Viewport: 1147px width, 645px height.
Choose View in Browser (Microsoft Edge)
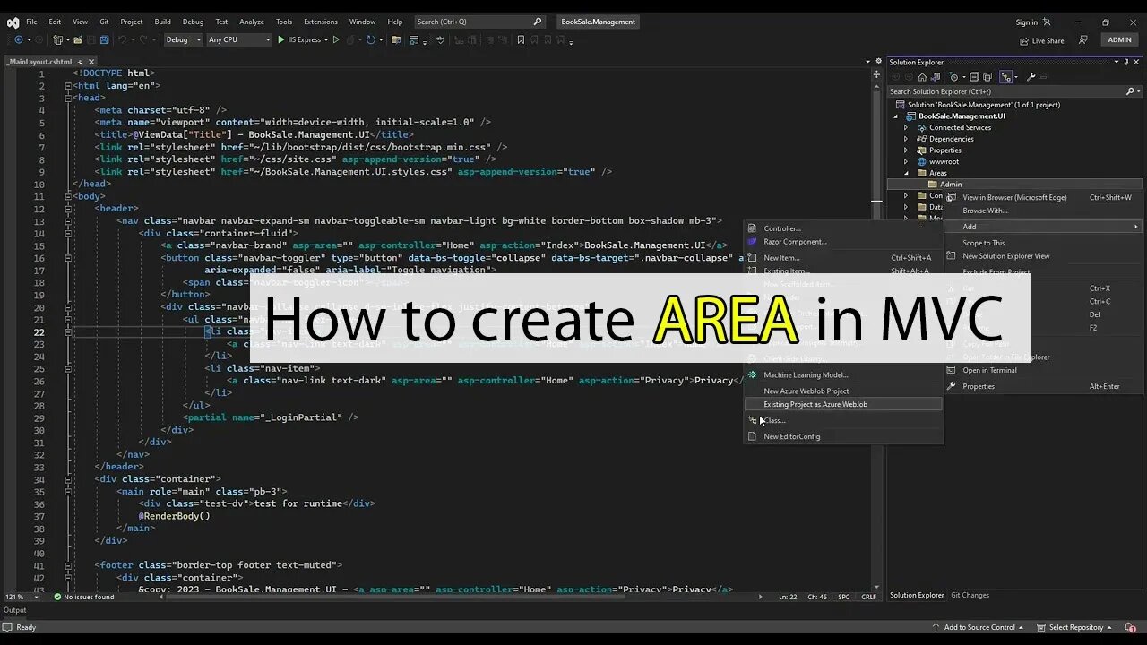(1043, 197)
